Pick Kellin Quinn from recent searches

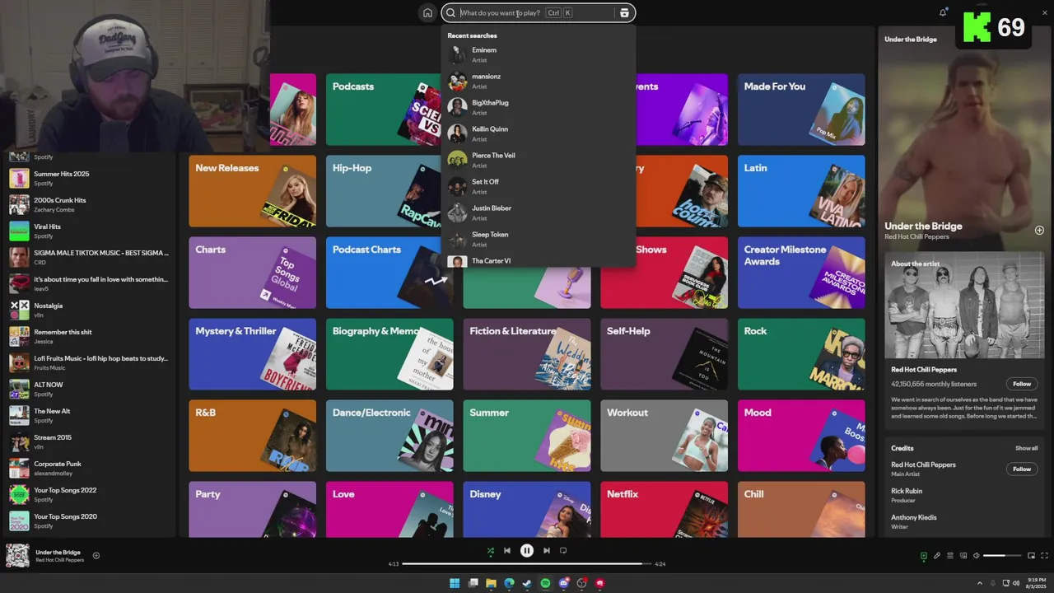coord(539,133)
